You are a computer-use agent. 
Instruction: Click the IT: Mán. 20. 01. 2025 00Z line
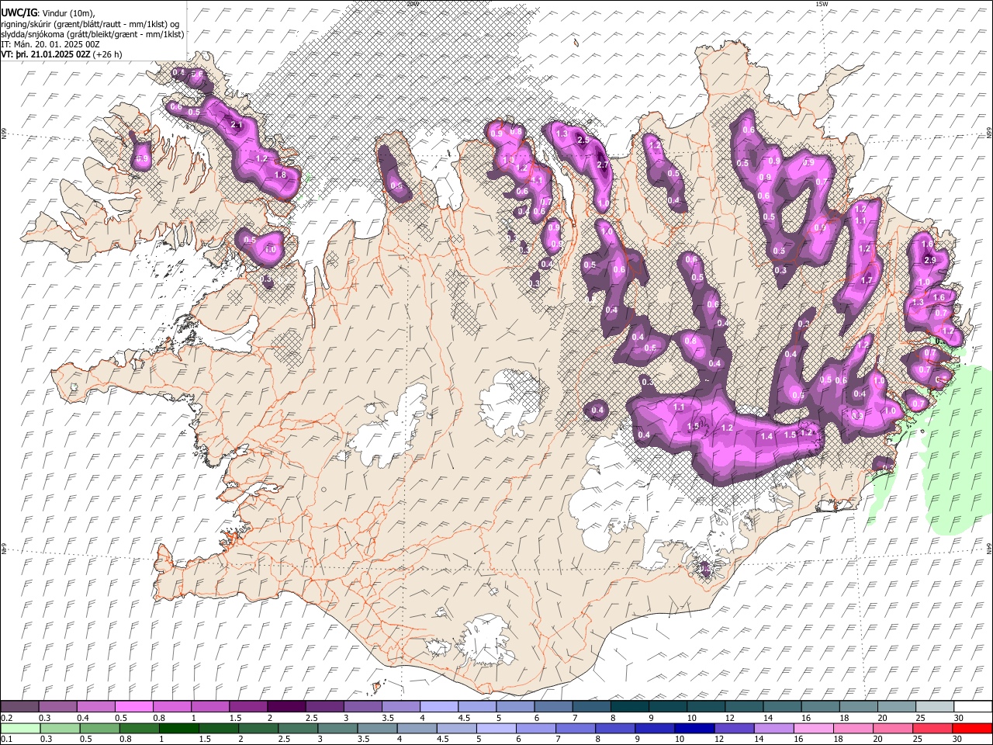coord(51,44)
